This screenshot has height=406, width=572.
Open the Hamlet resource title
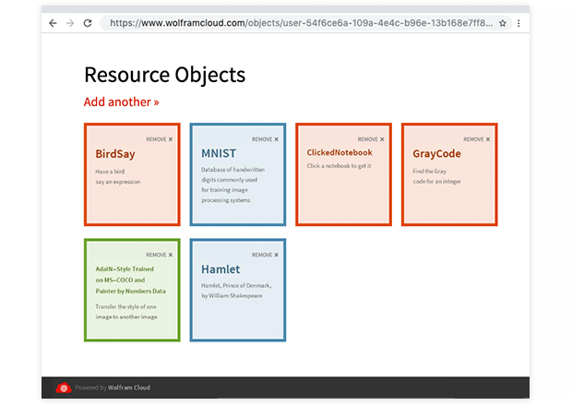click(x=220, y=269)
